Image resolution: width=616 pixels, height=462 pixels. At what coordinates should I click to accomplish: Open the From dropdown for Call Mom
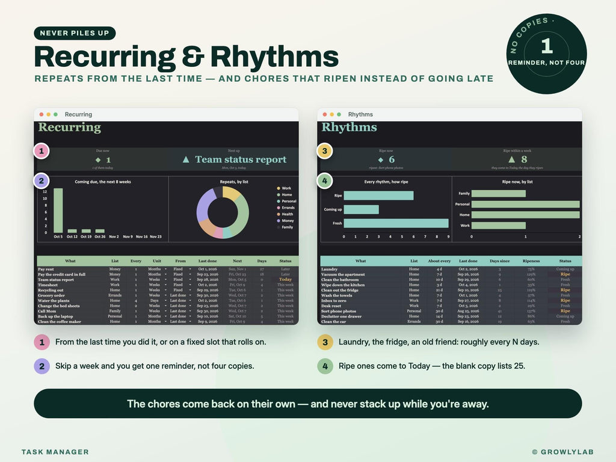189,311
